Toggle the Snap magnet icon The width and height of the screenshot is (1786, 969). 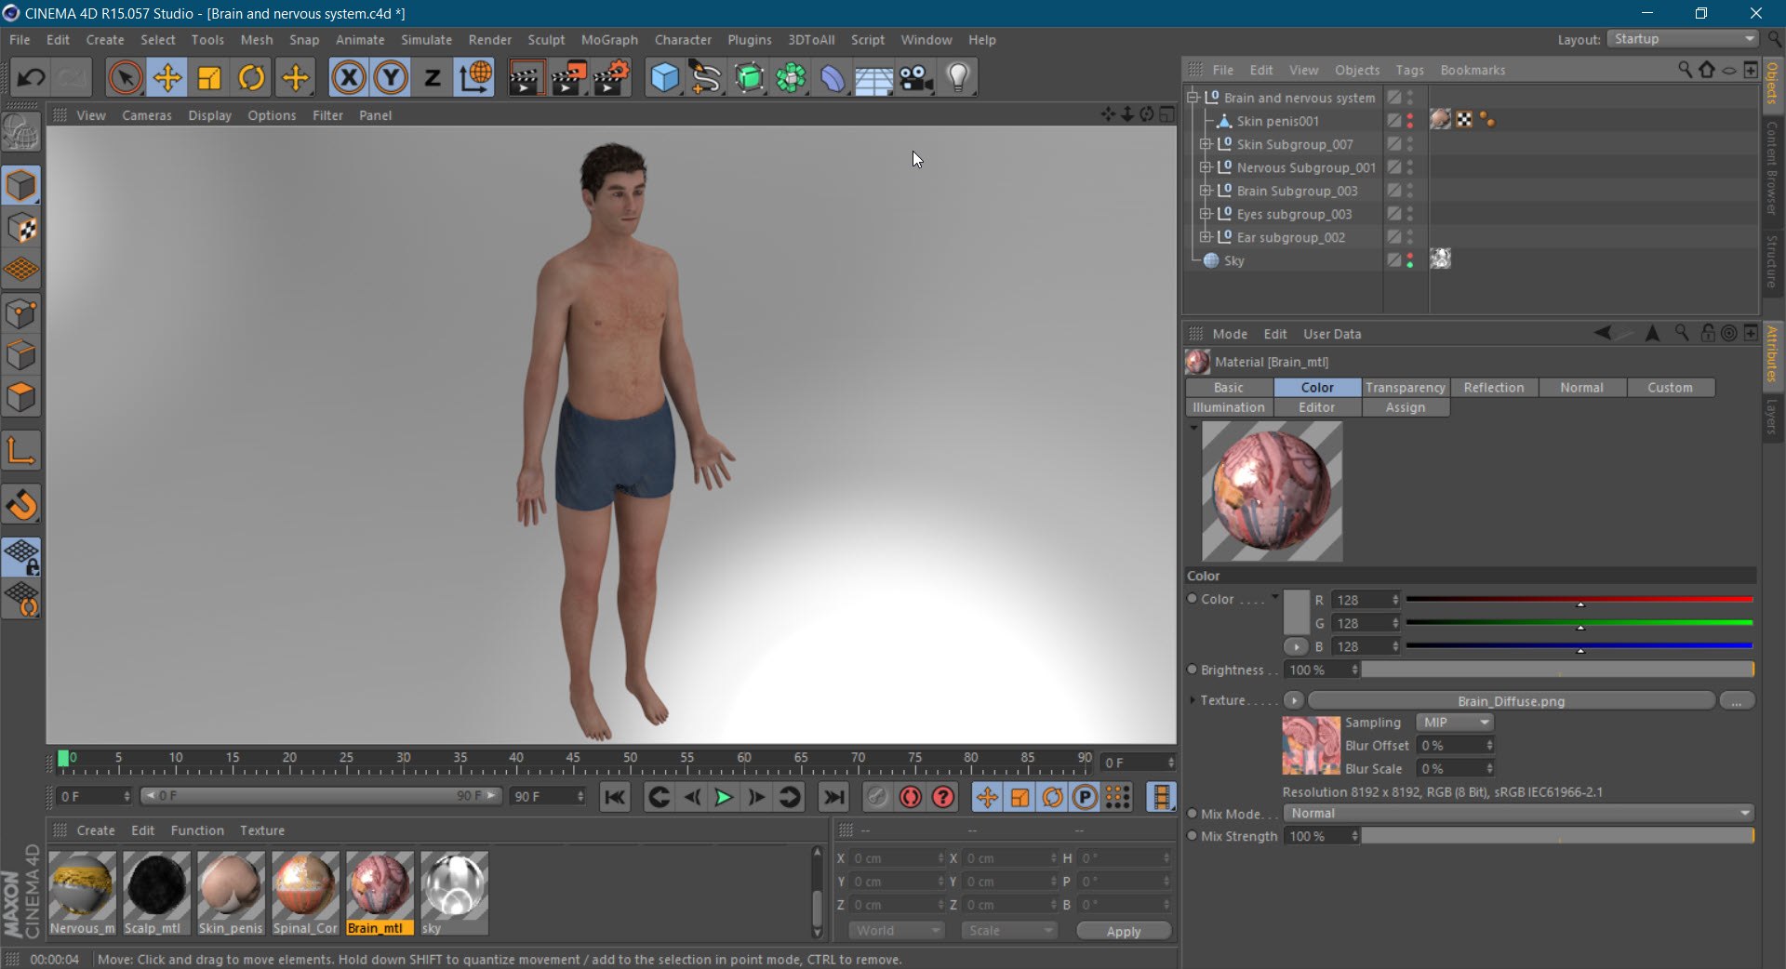point(21,505)
